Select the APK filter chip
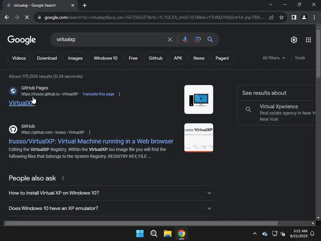321x241 pixels. [x=178, y=58]
